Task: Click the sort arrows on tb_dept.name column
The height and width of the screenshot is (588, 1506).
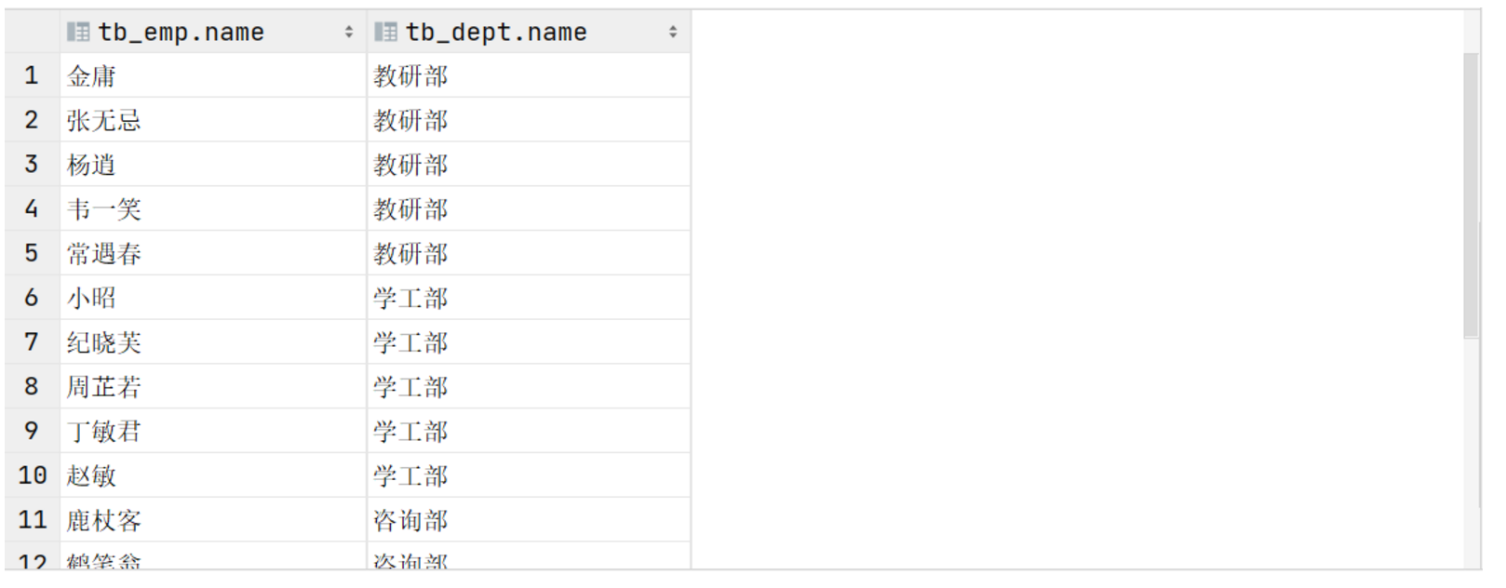Action: click(673, 31)
